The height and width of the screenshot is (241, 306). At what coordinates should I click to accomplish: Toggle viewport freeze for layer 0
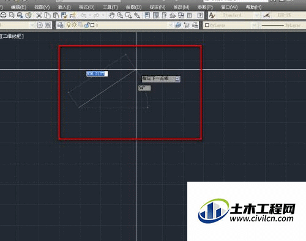coord(81,25)
